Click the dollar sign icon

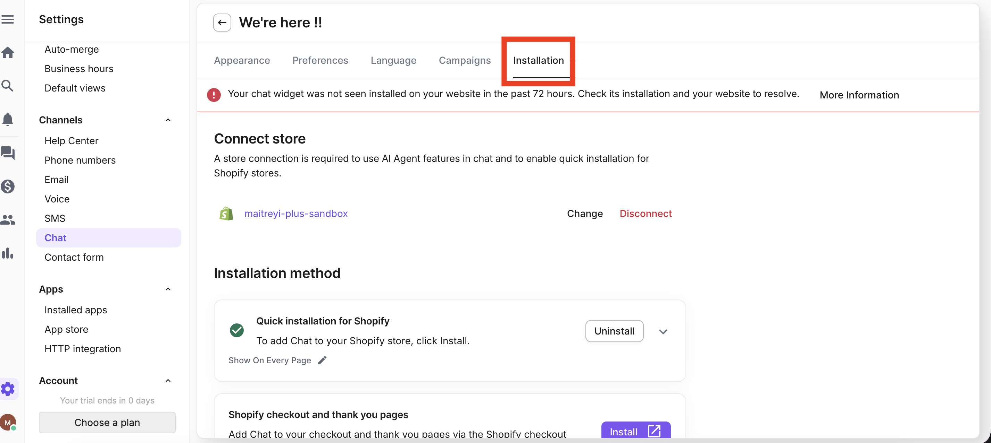[8, 186]
